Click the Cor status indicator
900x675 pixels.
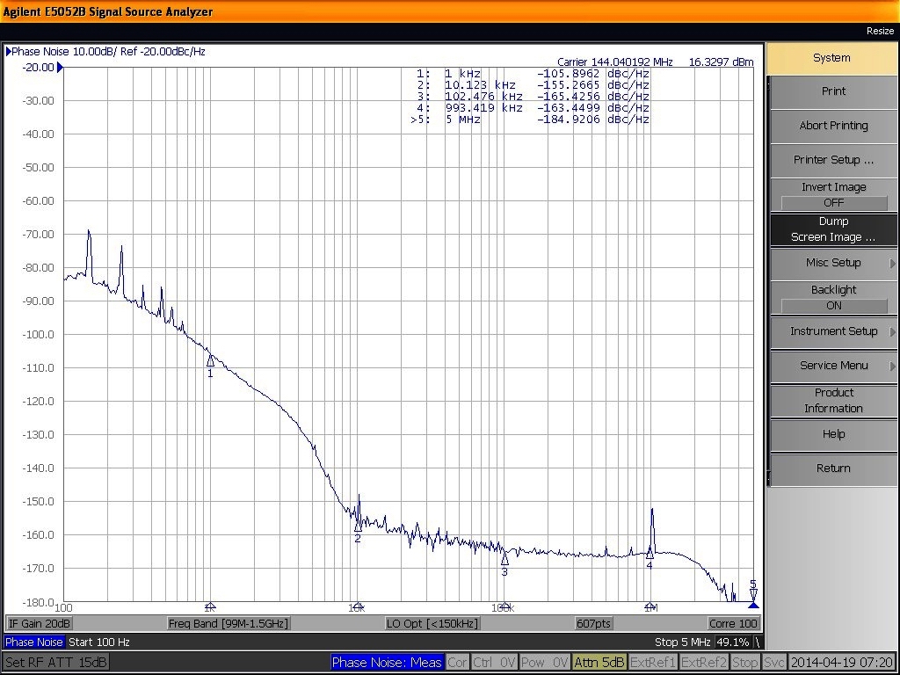[x=457, y=663]
